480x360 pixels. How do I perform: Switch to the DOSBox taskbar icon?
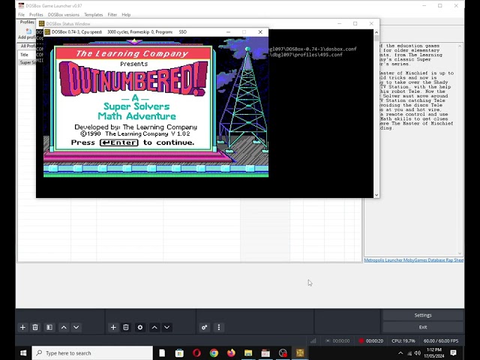click(x=300, y=353)
